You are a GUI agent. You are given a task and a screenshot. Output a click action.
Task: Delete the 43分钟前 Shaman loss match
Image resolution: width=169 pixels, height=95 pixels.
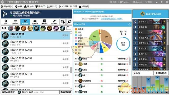click(127, 81)
